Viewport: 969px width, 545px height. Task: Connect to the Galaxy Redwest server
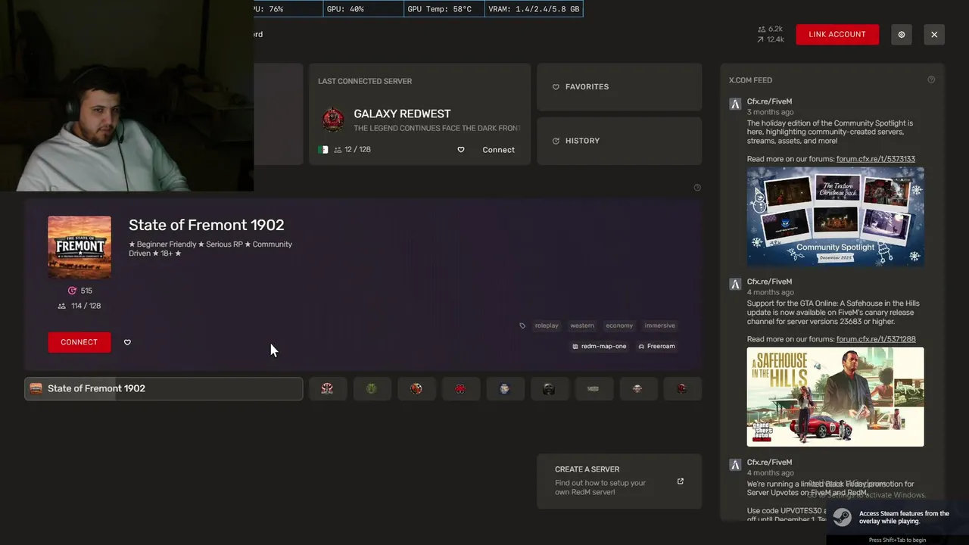tap(498, 150)
